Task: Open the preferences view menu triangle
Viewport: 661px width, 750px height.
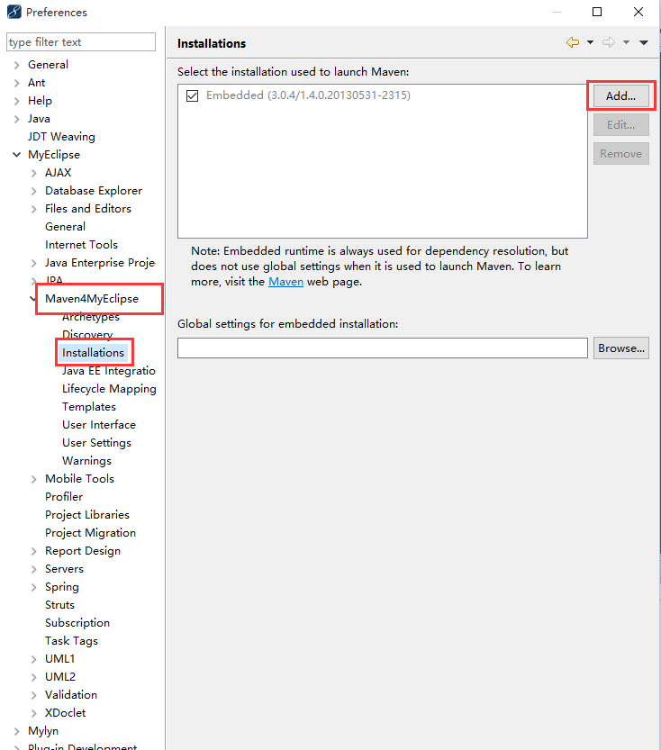Action: point(644,42)
